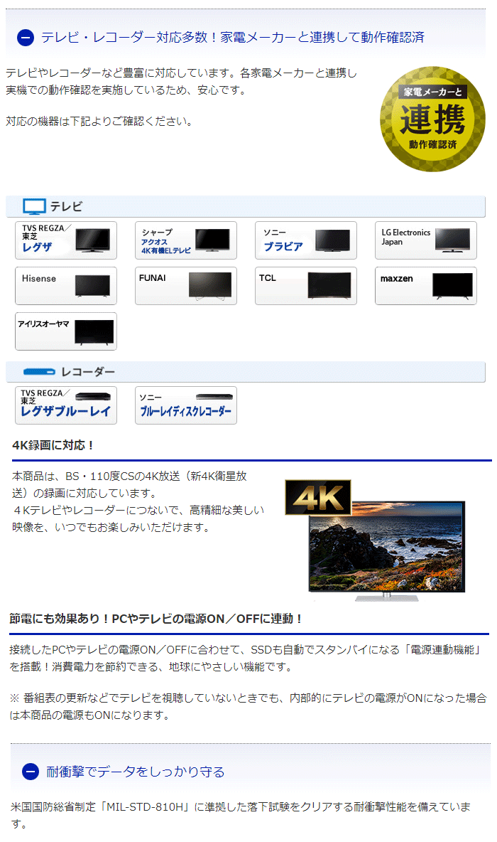Open the シャープ アクオス 4K有機ELテレビ link
497x842 pixels.
[186, 240]
